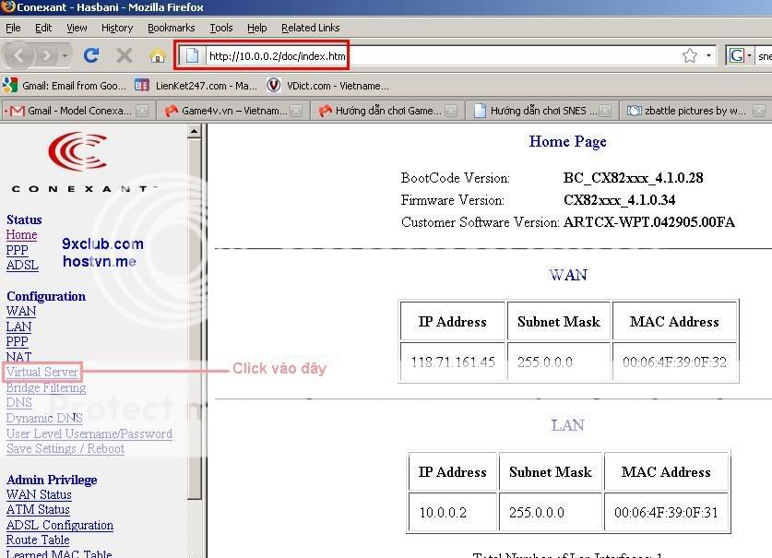Open the Help menu
This screenshot has width=772, height=558.
click(257, 28)
